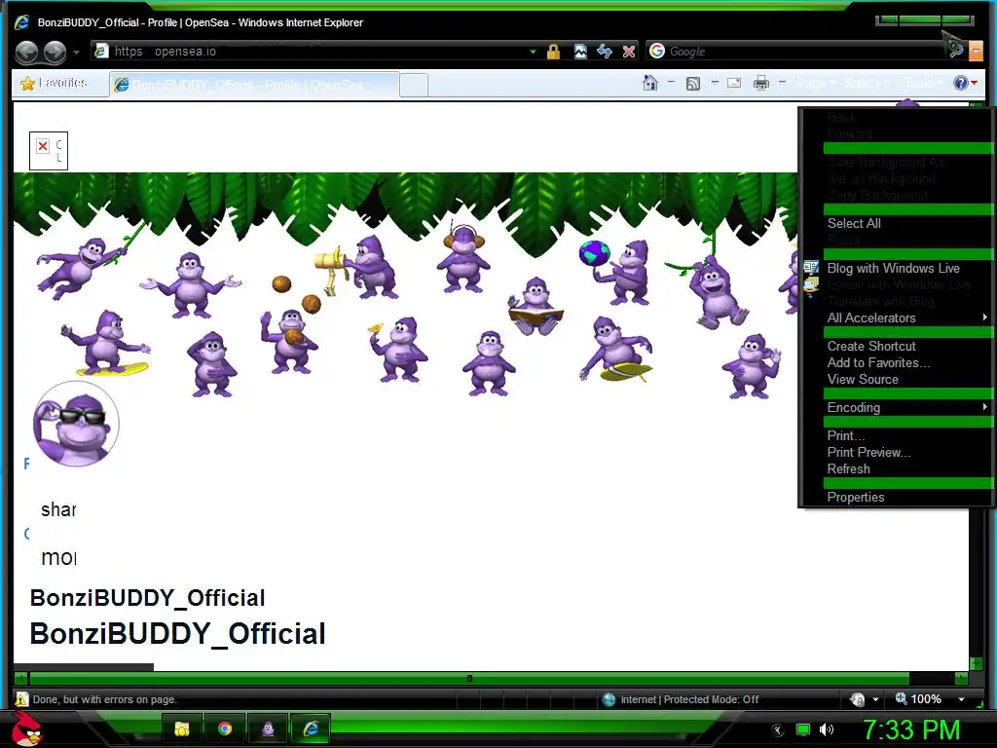Open the Safety menu in command bar
Screen dimensions: 997x748
(868, 84)
